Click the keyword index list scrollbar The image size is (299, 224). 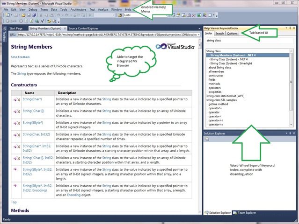(x=291, y=88)
